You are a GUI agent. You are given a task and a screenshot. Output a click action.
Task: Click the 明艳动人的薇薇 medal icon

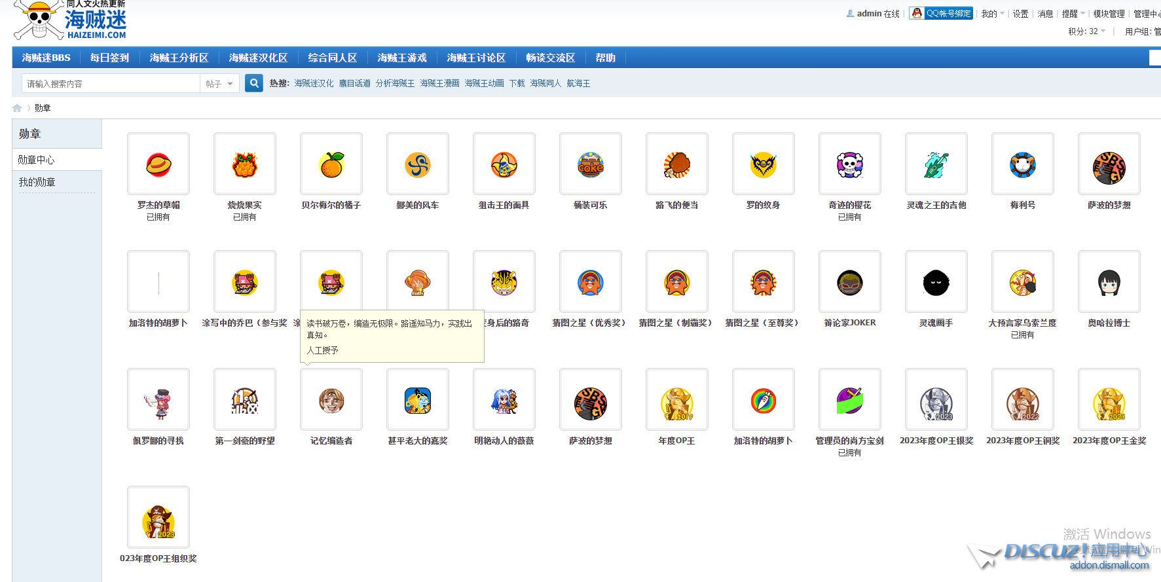tap(504, 400)
